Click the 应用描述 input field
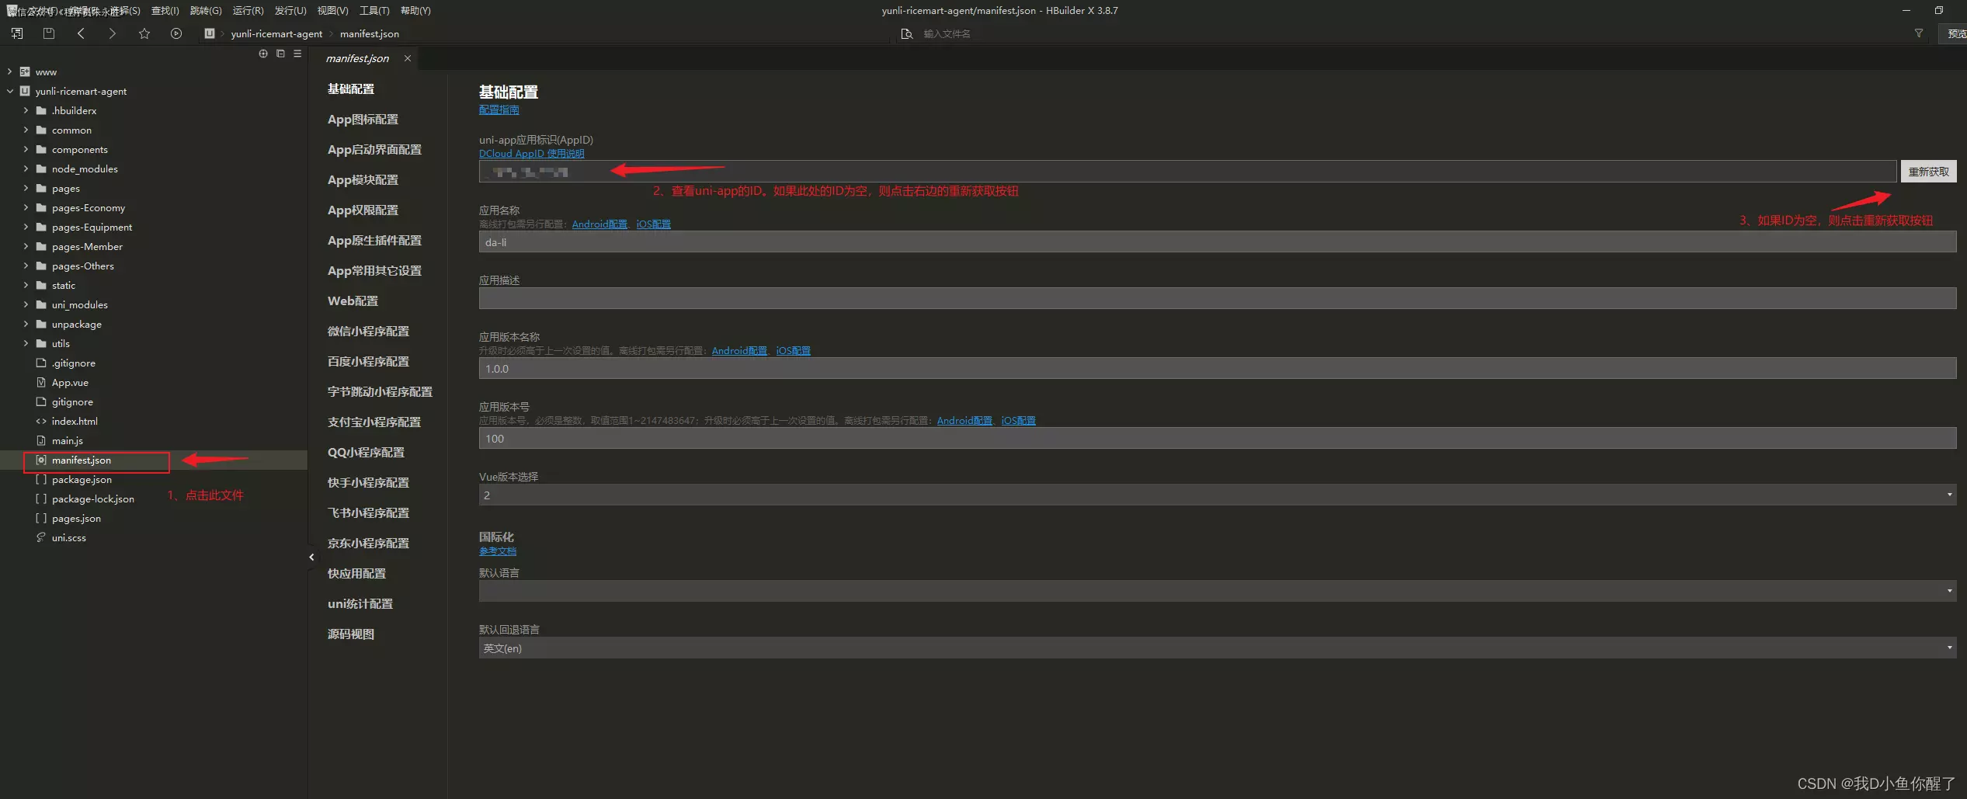Image resolution: width=1967 pixels, height=799 pixels. 1216,298
